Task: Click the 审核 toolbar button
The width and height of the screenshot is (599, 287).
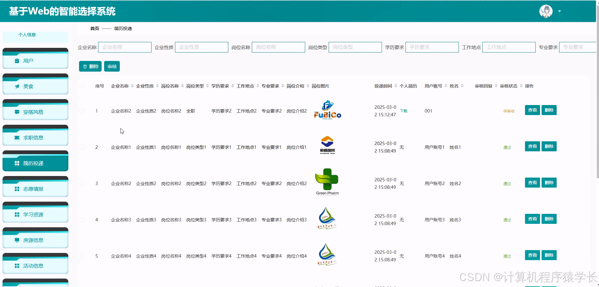Action: click(112, 66)
